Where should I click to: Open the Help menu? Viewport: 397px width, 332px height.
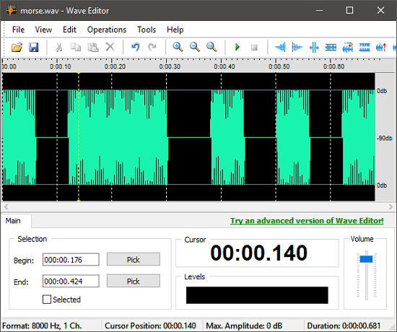(175, 30)
